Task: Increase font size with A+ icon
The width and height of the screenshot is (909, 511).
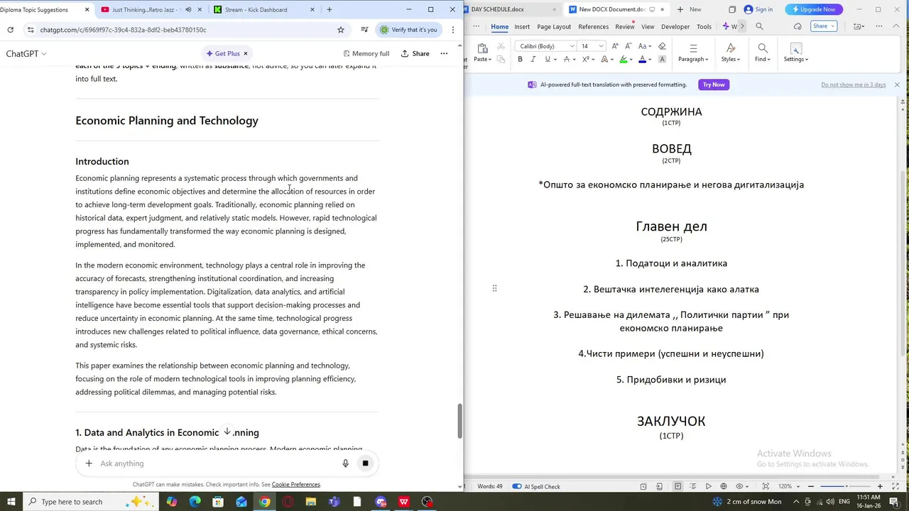Action: (616, 46)
